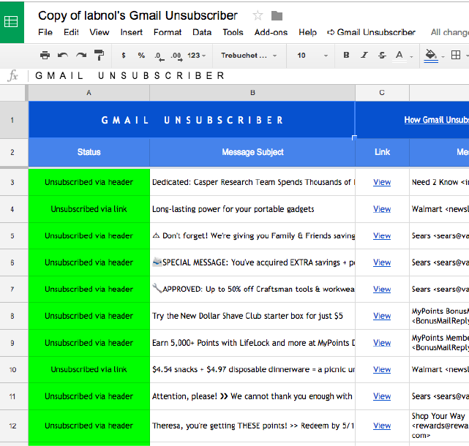Viewport: 469px width, 446px height.
Task: Select column B header
Action: 252,93
